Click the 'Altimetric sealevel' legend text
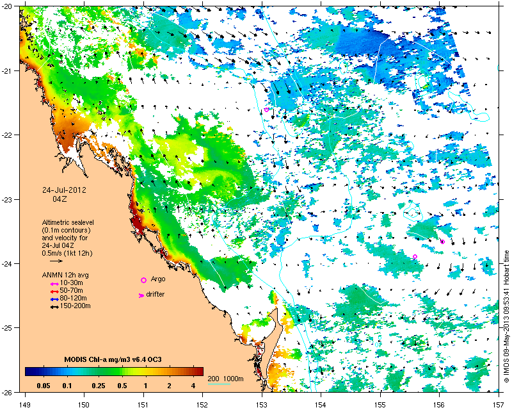The height and width of the screenshot is (410, 512). pos(68,222)
